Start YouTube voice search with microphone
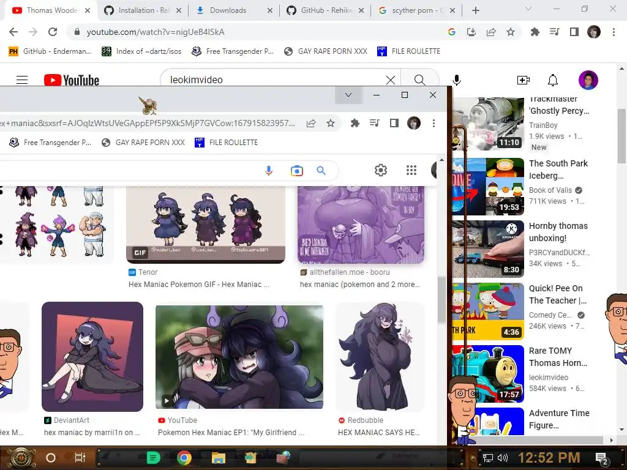The height and width of the screenshot is (470, 627). point(457,80)
